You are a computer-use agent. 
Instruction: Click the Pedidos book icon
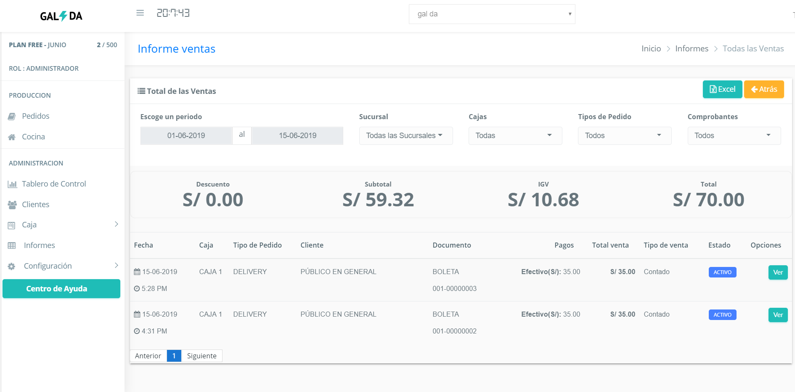point(12,116)
